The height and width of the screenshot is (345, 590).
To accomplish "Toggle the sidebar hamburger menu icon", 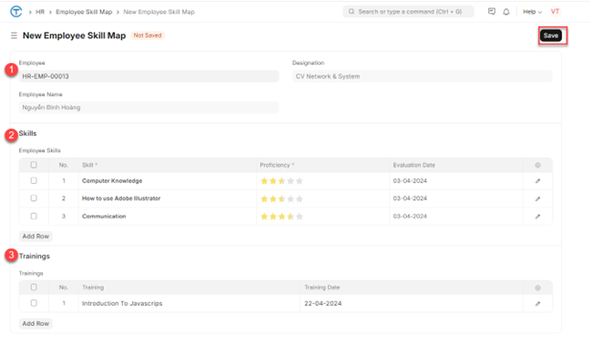I will (x=14, y=36).
